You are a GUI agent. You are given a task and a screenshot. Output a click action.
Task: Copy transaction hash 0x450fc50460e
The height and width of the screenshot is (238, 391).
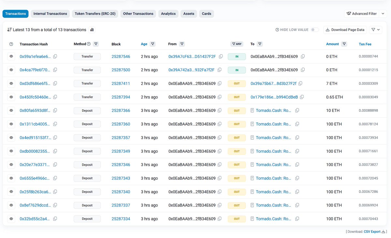click(55, 97)
